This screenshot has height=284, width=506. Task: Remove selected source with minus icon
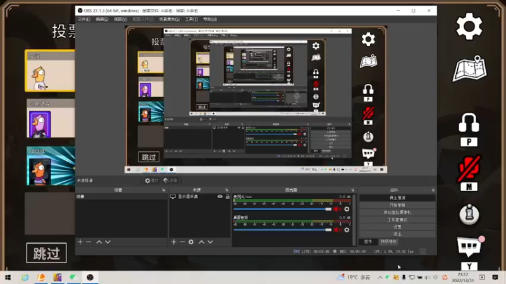tap(182, 242)
